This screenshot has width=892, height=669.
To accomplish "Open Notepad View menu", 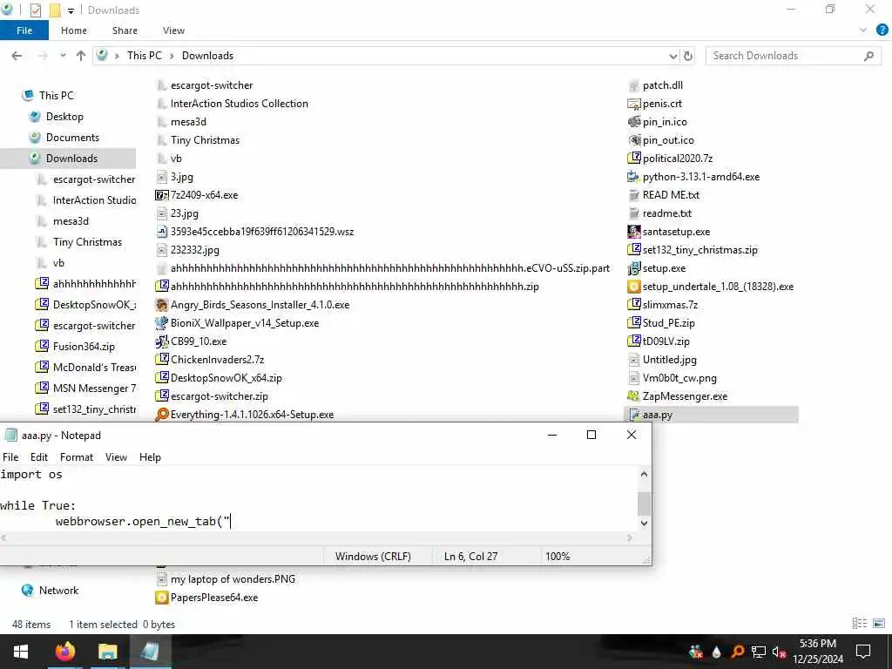I will coord(116,457).
